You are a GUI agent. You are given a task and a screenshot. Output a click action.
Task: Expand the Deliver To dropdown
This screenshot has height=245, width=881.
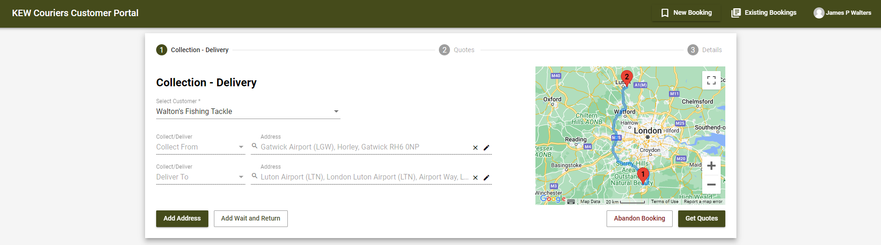point(201,177)
